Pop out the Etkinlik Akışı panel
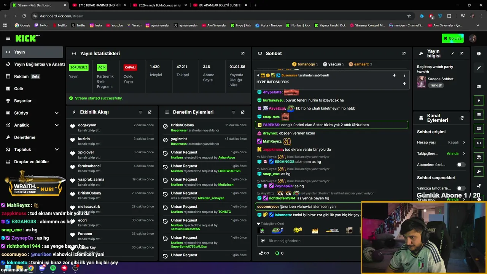The height and width of the screenshot is (274, 487). pyautogui.click(x=150, y=112)
